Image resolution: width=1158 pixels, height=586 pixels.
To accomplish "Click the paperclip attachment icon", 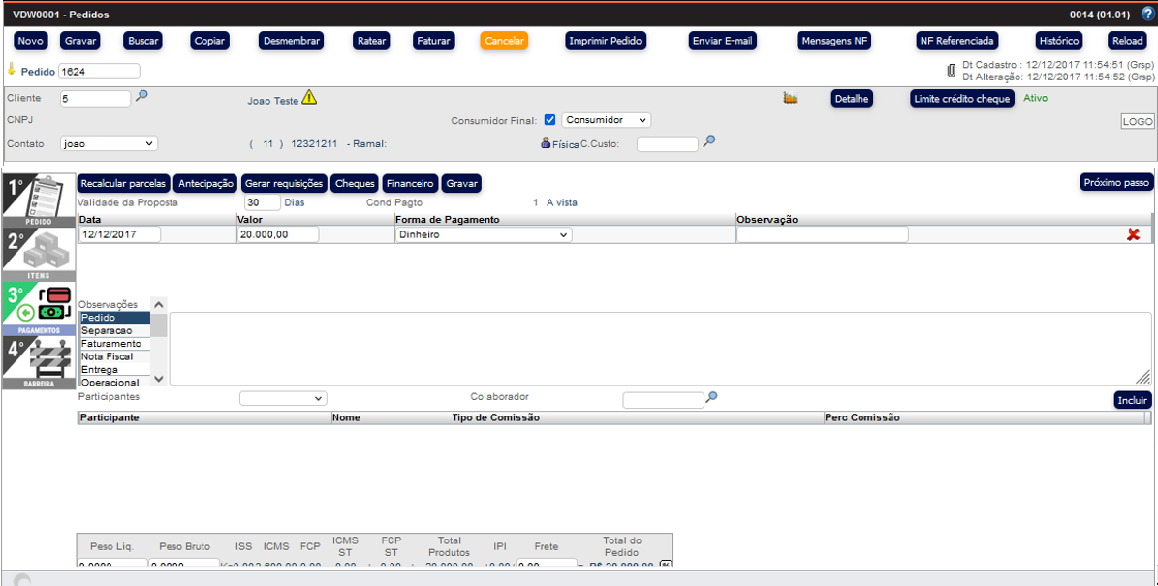I will coord(951,71).
